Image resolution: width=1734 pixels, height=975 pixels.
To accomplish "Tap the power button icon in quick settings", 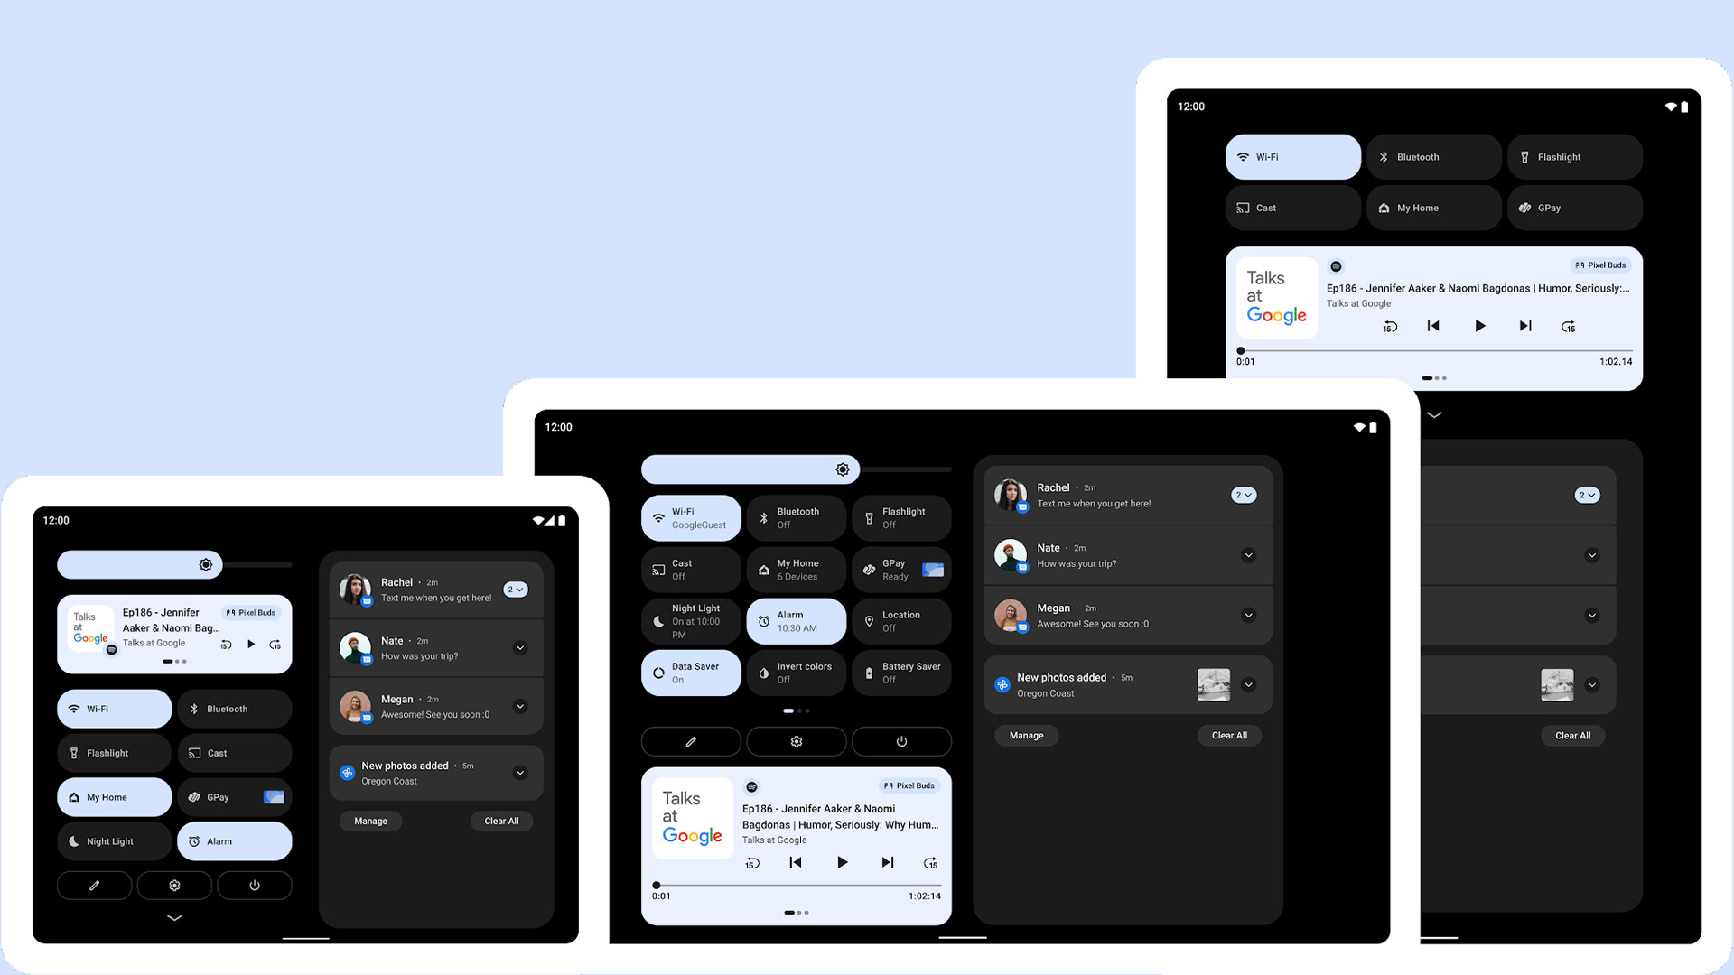I will pyautogui.click(x=900, y=742).
